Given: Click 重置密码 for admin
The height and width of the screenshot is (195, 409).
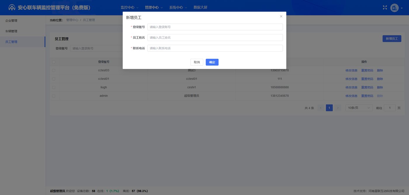Looking at the screenshot, I should click(367, 96).
